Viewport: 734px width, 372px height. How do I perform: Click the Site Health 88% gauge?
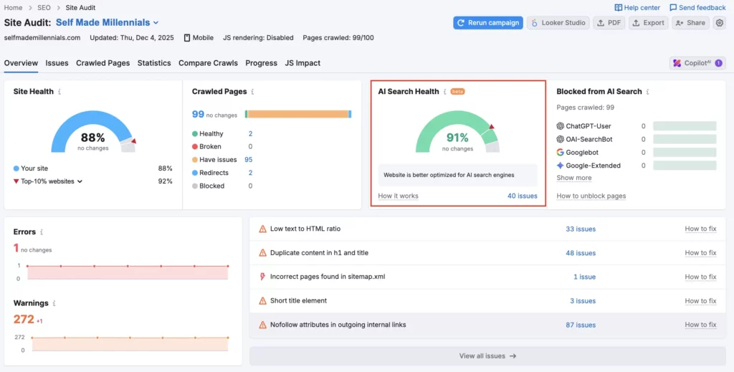[94, 132]
